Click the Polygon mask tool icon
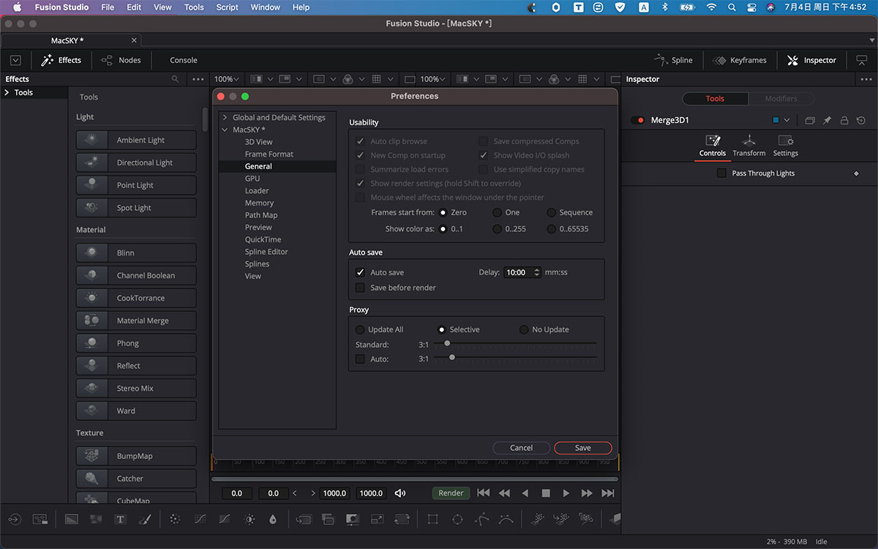Image resolution: width=878 pixels, height=549 pixels. (481, 519)
